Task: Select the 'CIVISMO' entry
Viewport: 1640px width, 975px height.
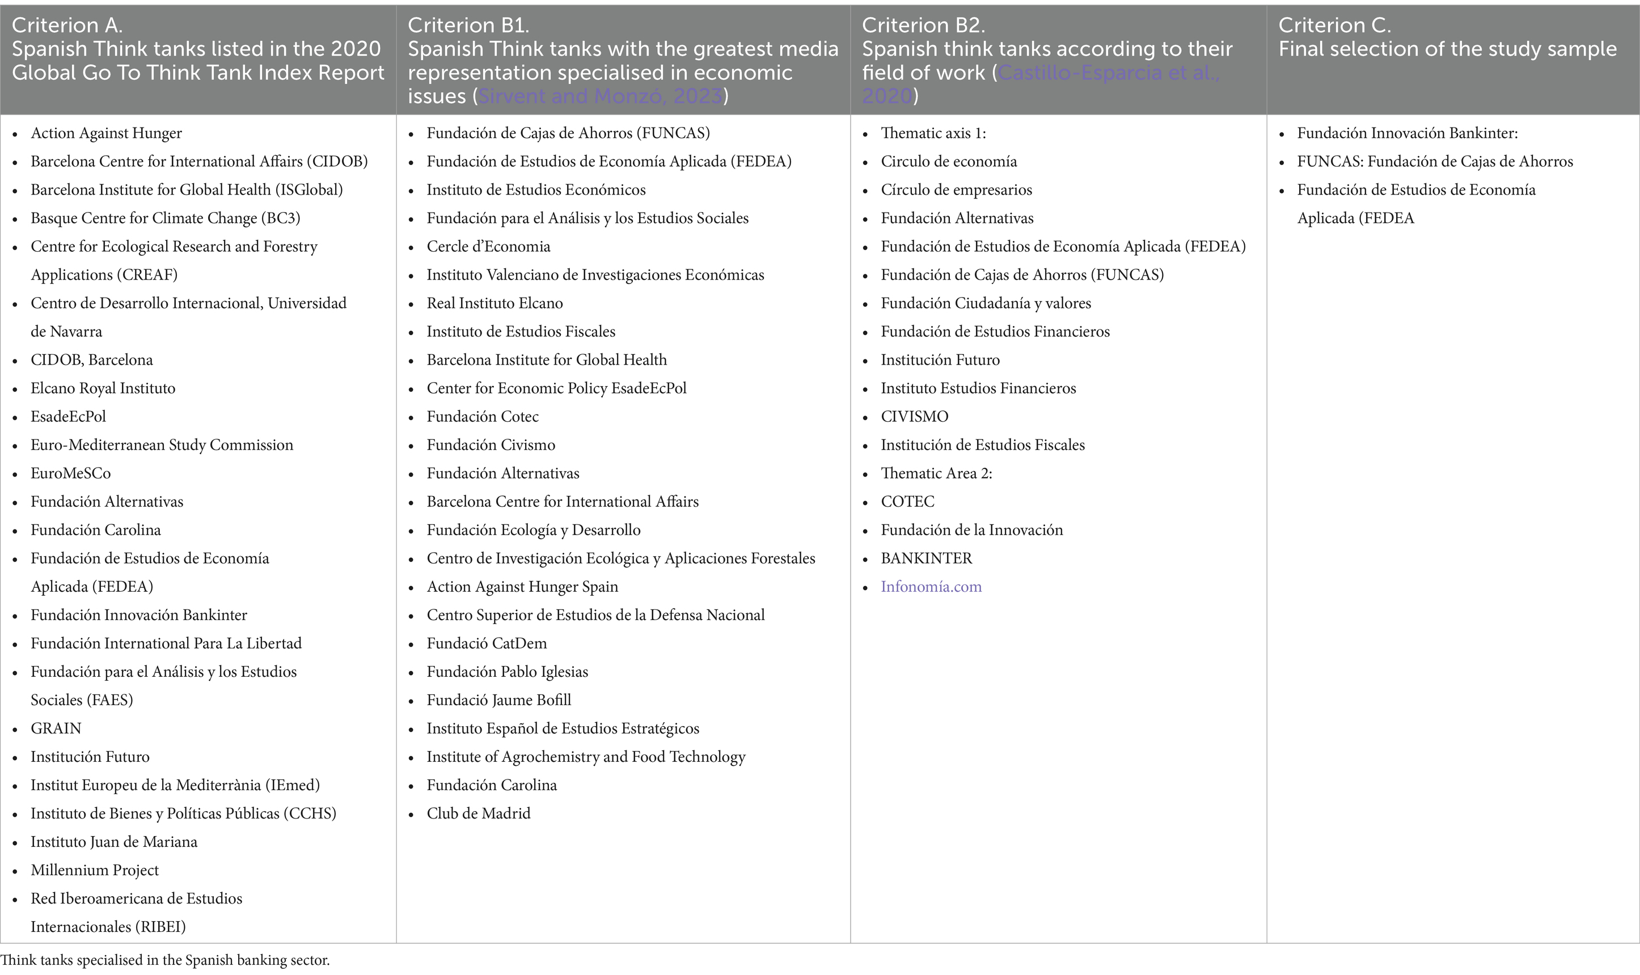Action: click(x=915, y=417)
